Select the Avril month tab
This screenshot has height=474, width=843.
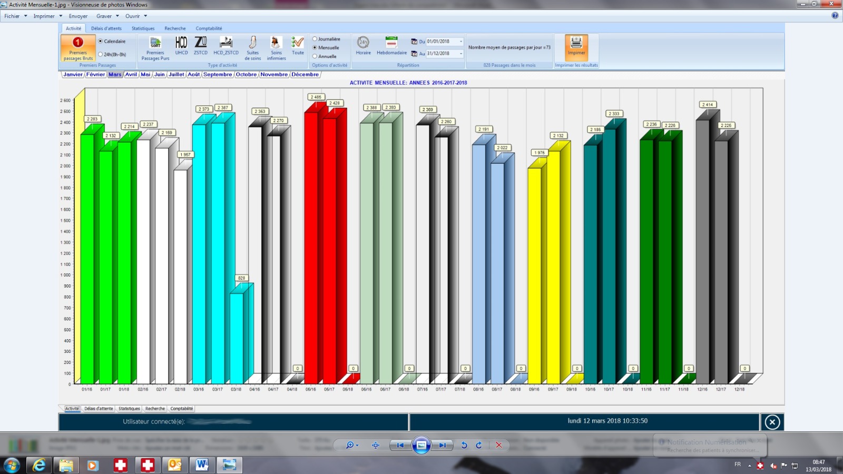pos(131,74)
